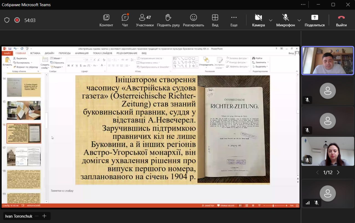355x223 pixels.
Task: Turn on the camera
Action: click(x=258, y=20)
